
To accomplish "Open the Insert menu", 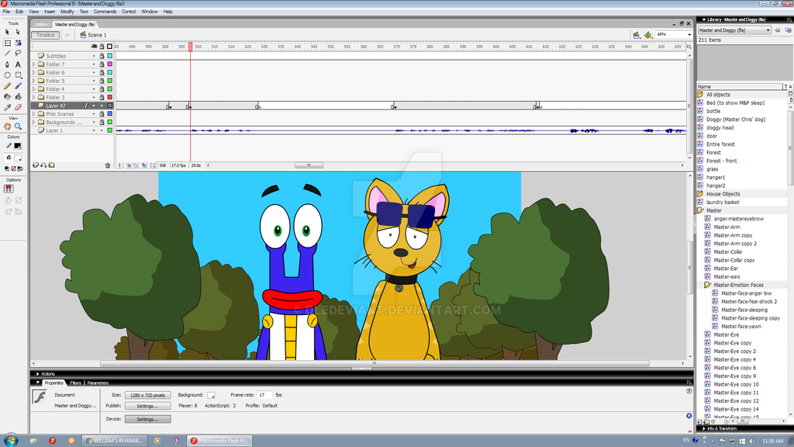I will 50,12.
